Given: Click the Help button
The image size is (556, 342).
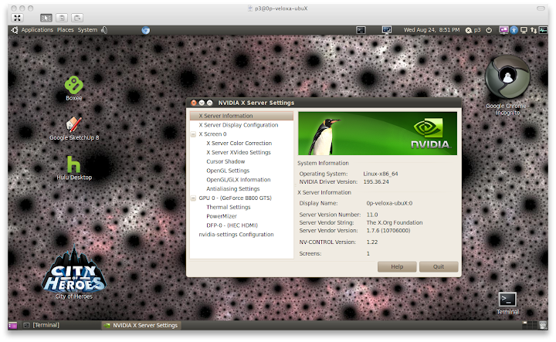Looking at the screenshot, I should 397,267.
